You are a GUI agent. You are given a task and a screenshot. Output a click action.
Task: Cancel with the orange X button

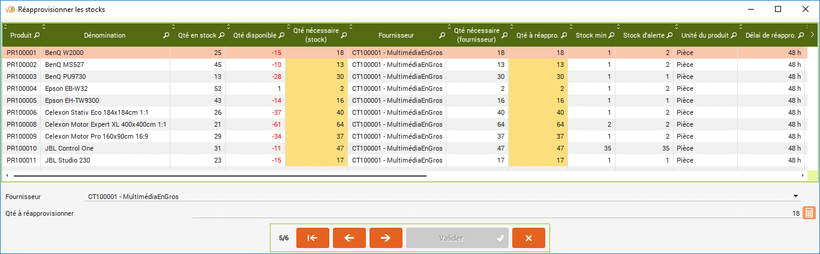[528, 238]
